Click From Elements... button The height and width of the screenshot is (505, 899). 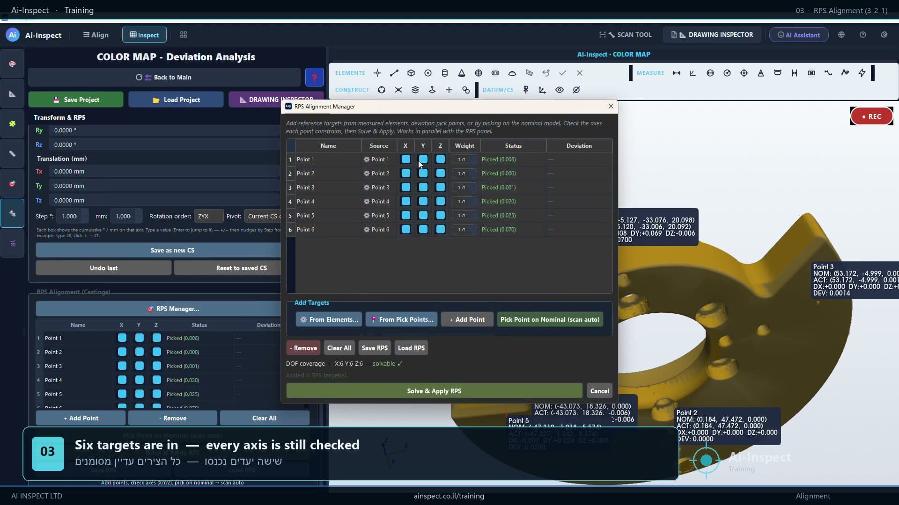point(329,319)
